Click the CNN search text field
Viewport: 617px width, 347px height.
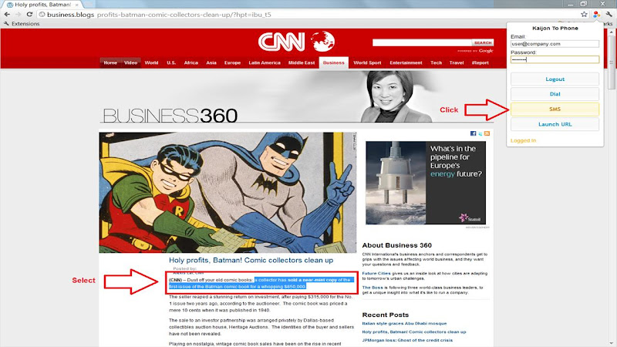click(x=422, y=42)
